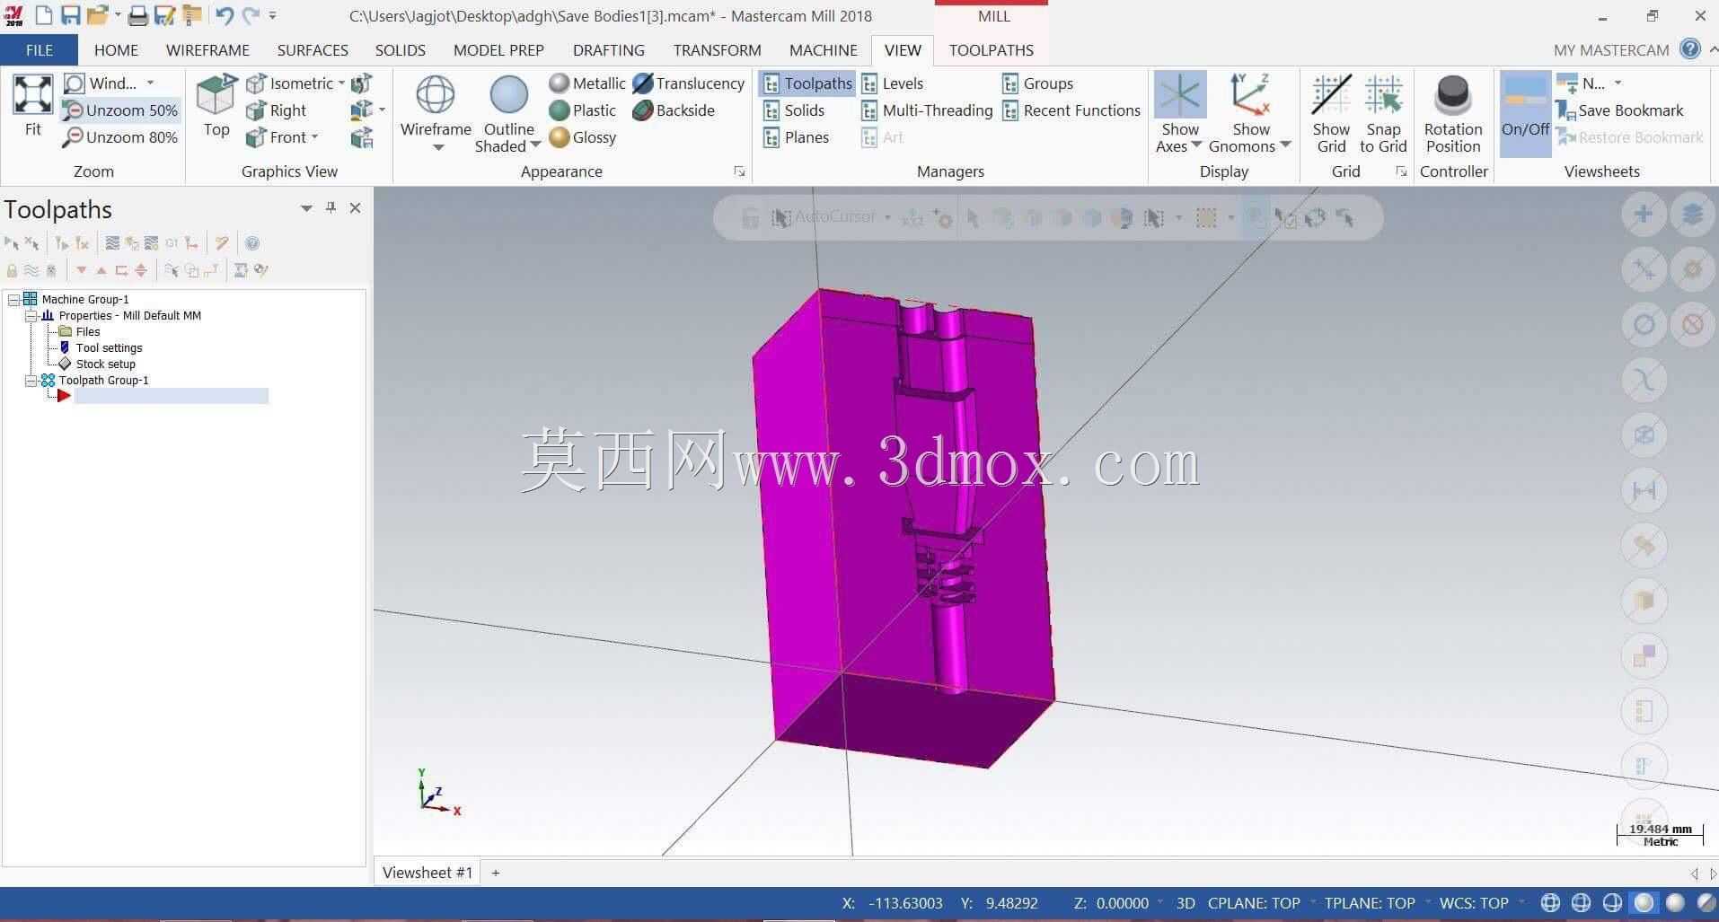Toggle Recent Functions manager
1719x922 pixels.
1071,110
